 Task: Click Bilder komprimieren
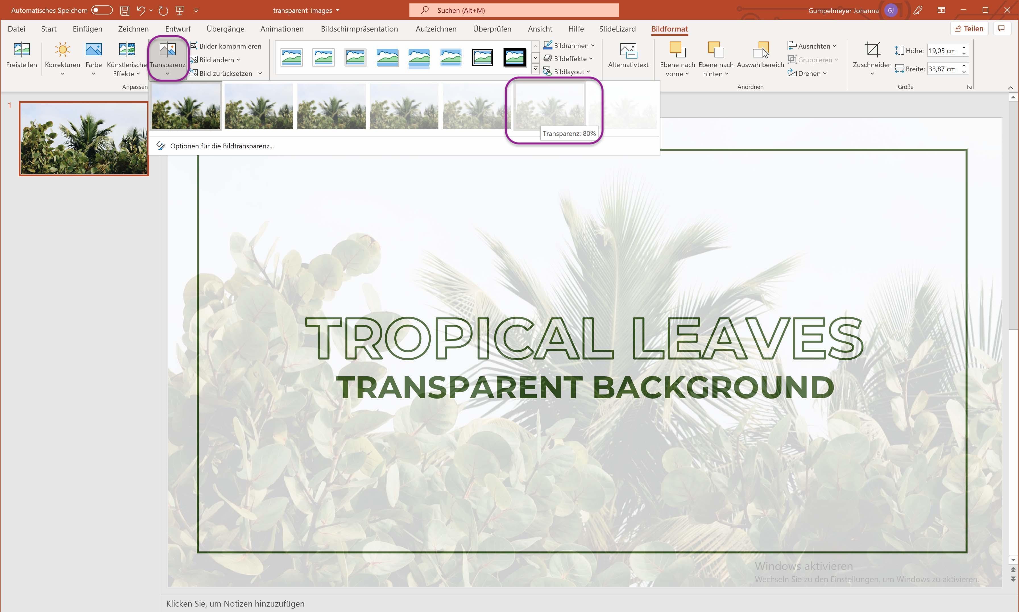(229, 46)
